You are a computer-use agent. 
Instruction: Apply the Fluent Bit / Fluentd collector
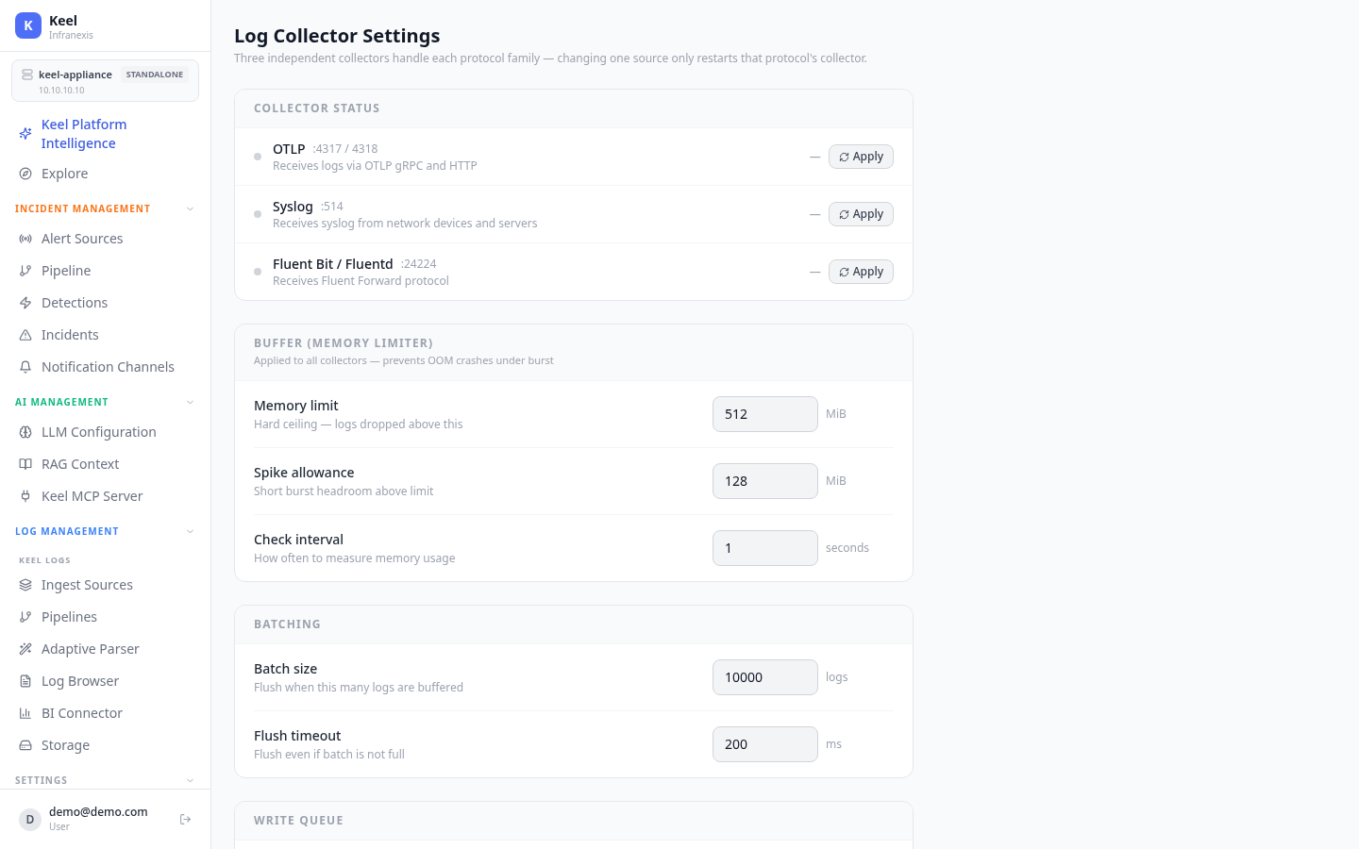point(861,272)
